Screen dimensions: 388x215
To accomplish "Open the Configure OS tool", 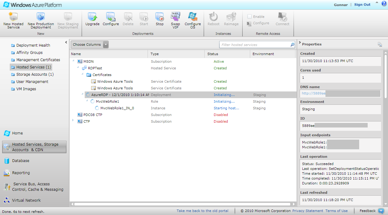I will coord(193,21).
